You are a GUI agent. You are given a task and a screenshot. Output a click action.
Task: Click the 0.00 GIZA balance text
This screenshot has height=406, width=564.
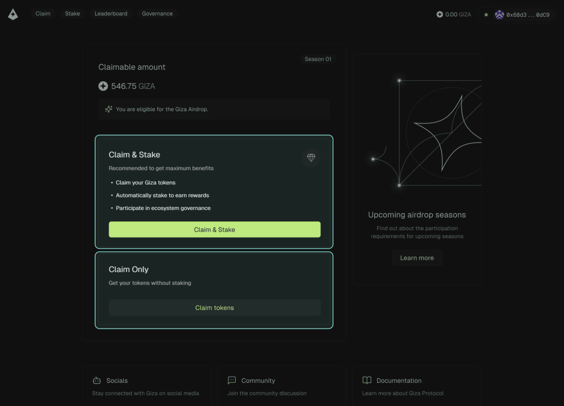(x=458, y=15)
